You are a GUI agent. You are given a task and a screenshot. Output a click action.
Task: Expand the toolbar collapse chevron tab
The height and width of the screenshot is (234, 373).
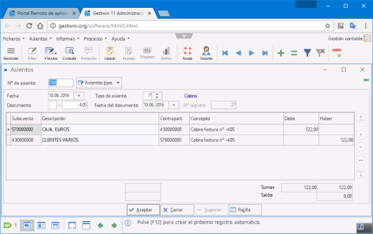(184, 36)
